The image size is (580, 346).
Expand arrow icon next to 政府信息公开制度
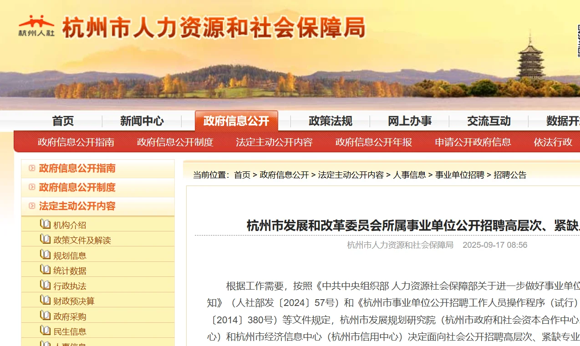pos(32,187)
